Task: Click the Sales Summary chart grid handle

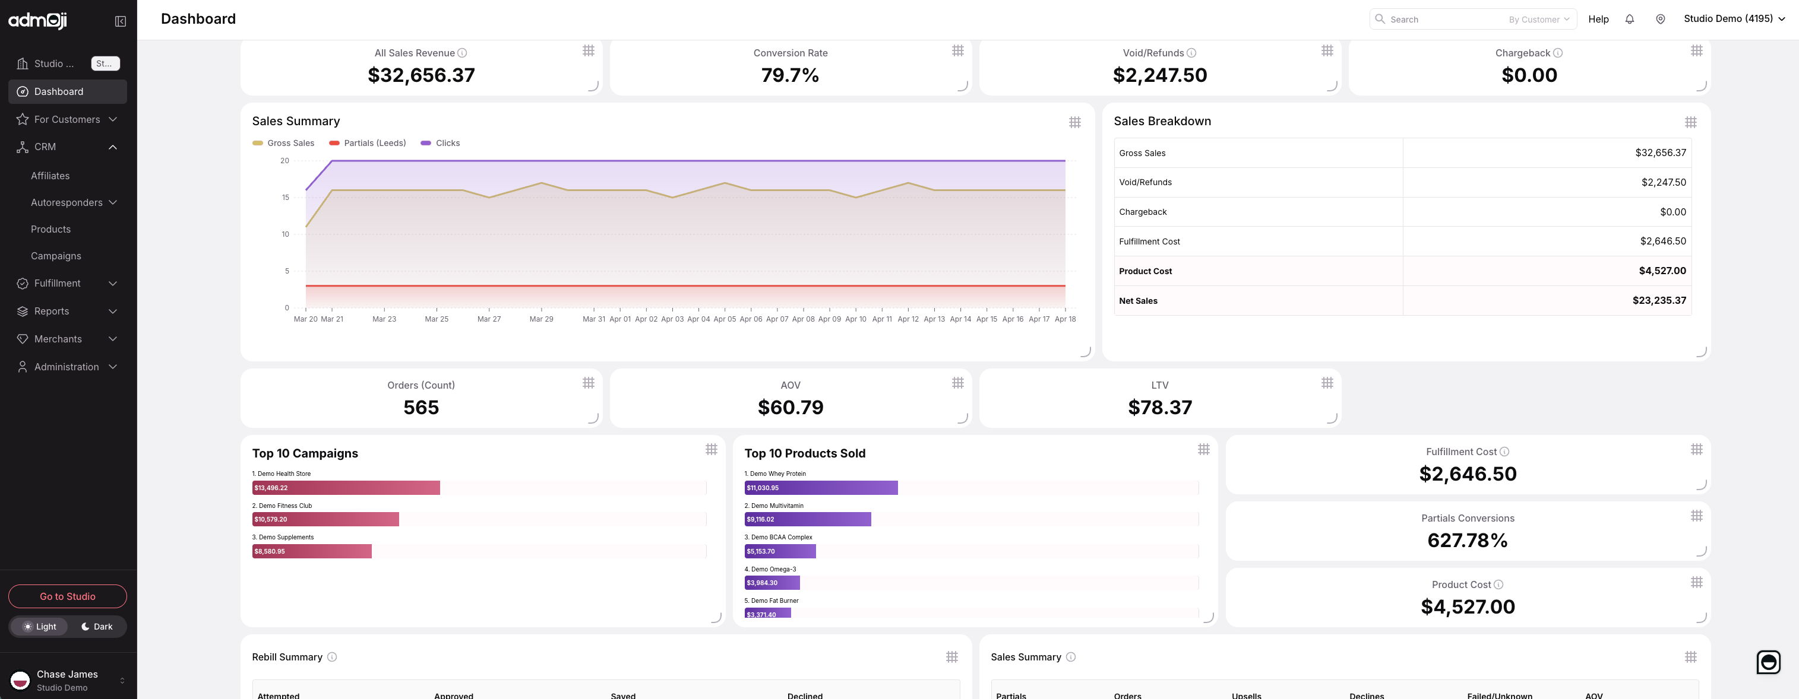Action: [1075, 122]
